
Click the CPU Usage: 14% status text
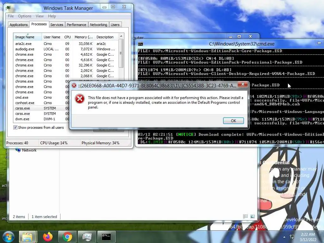click(x=54, y=143)
